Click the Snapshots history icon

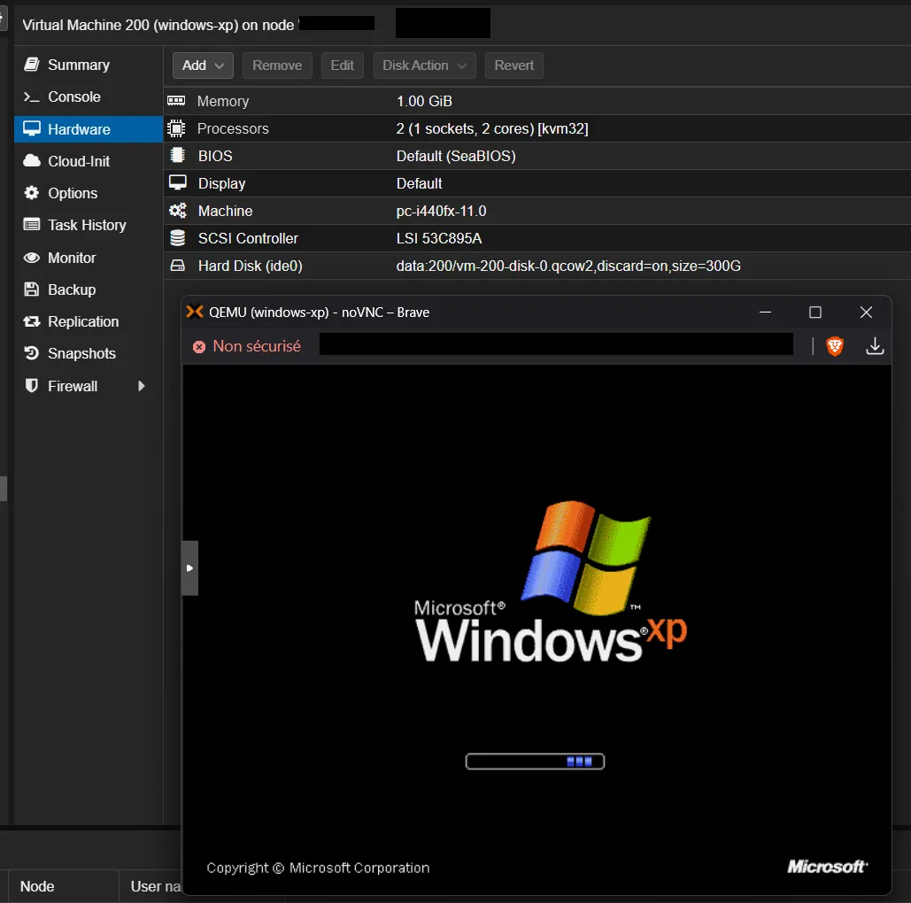click(31, 353)
